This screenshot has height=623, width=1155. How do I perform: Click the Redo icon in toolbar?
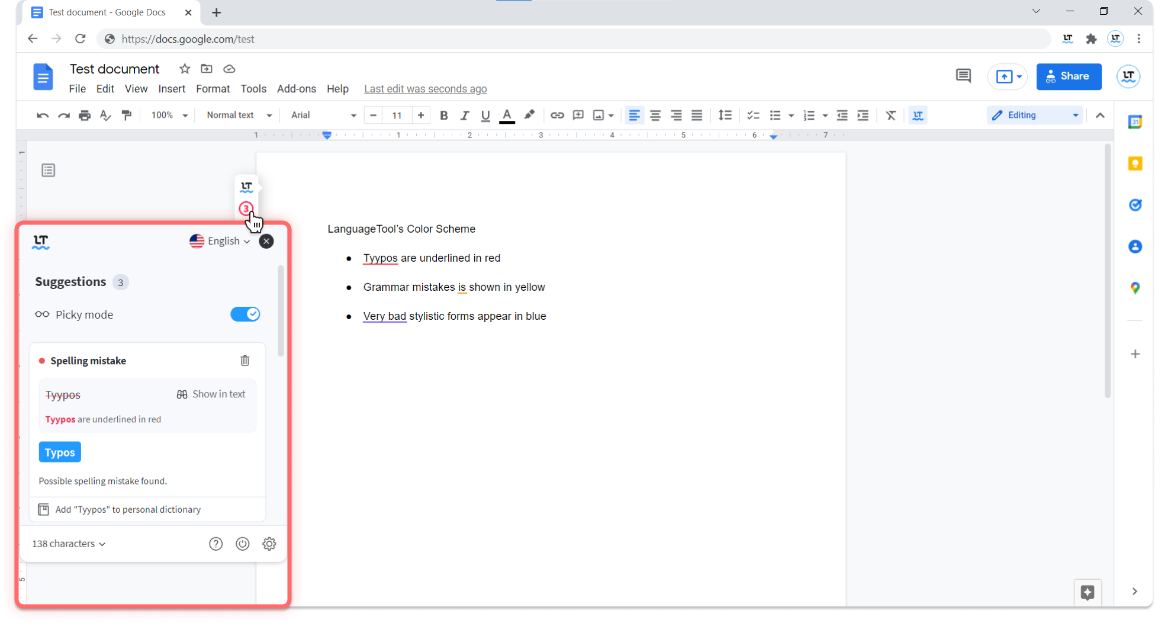point(63,115)
